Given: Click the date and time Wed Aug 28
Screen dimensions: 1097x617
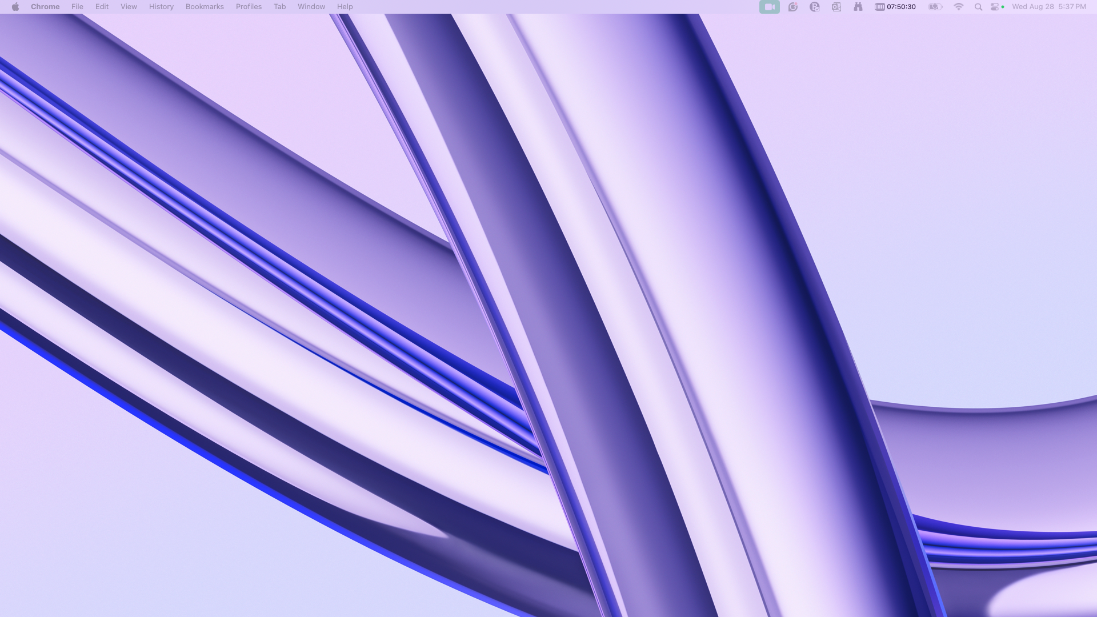Looking at the screenshot, I should click(x=1049, y=7).
